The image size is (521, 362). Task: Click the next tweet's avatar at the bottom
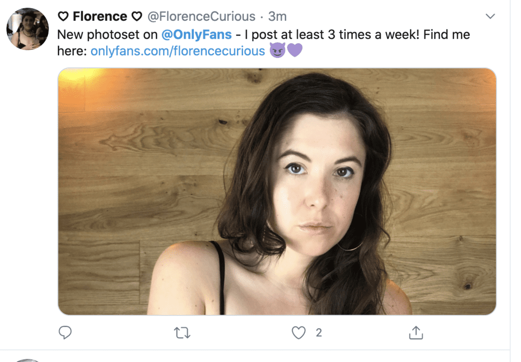pyautogui.click(x=28, y=360)
